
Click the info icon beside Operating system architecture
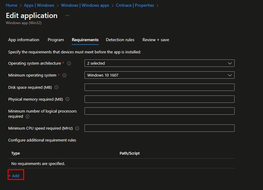coord(69,63)
